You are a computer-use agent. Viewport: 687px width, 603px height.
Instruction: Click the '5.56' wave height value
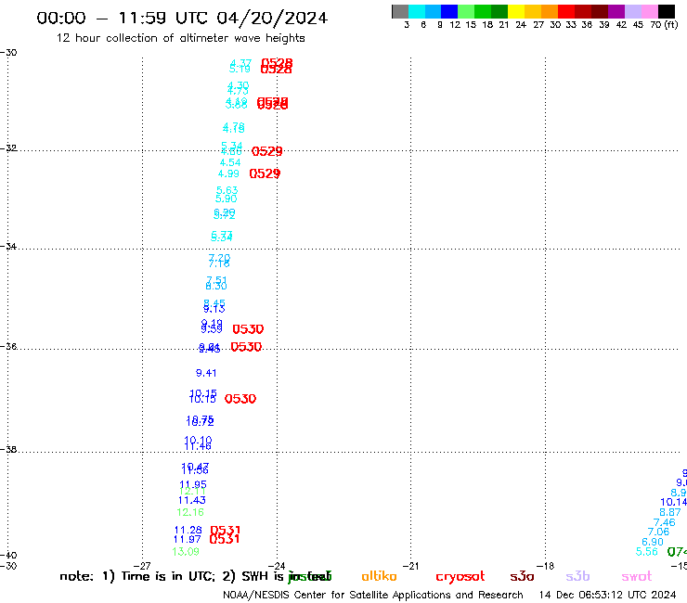[x=647, y=552]
